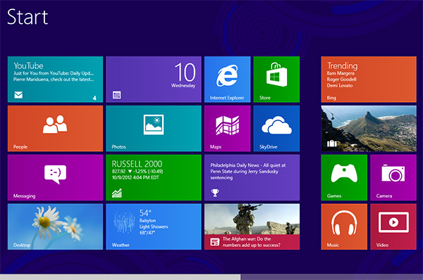Open the Video tile

pyautogui.click(x=393, y=227)
